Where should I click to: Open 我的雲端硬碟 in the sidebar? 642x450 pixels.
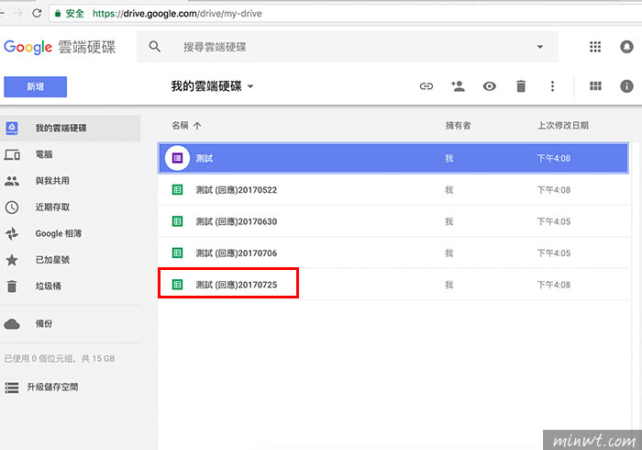point(70,129)
